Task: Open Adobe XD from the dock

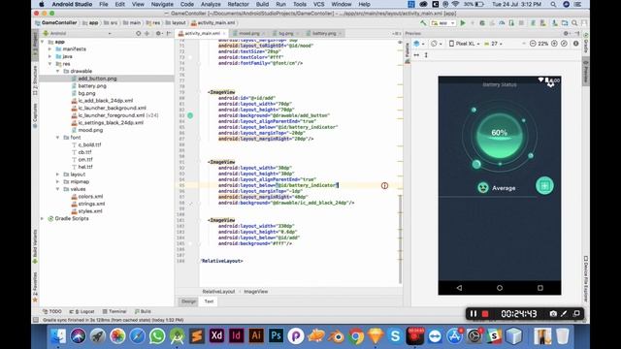Action: [x=216, y=335]
